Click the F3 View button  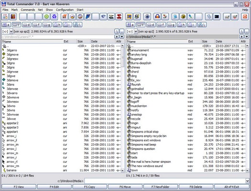click(x=19, y=187)
